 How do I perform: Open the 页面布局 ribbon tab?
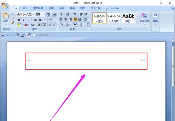[x=38, y=8]
